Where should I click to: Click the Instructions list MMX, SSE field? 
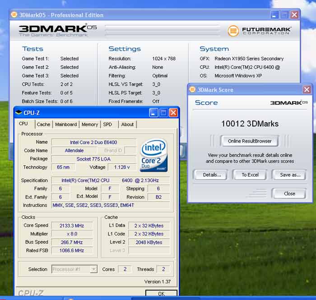[111, 205]
